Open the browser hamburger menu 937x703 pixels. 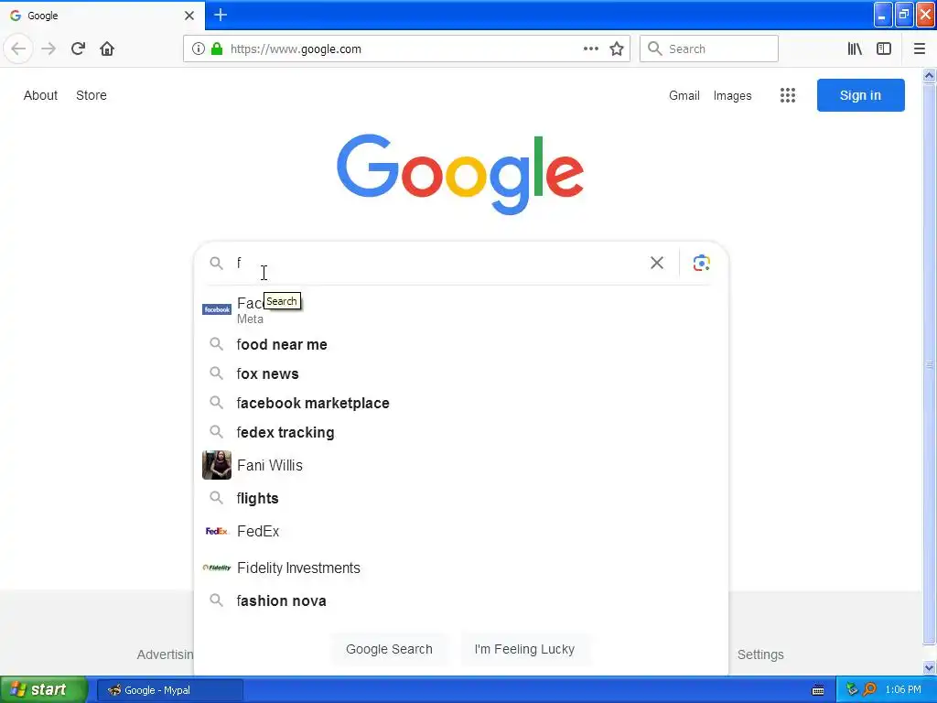[x=919, y=49]
